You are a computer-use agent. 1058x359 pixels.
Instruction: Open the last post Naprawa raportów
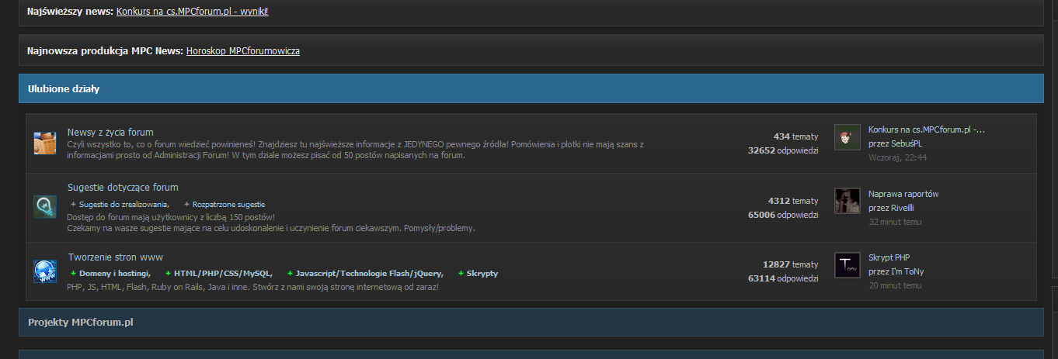tap(903, 194)
